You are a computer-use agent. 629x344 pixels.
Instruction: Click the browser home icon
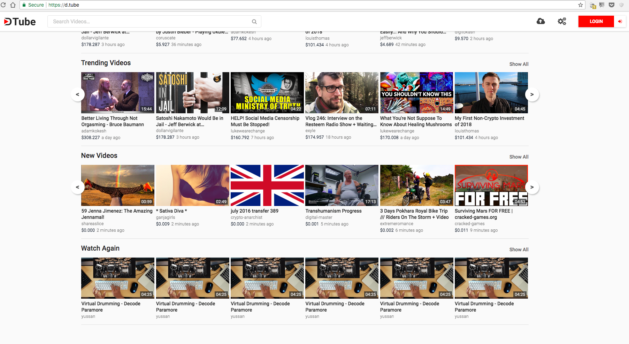pyautogui.click(x=13, y=5)
